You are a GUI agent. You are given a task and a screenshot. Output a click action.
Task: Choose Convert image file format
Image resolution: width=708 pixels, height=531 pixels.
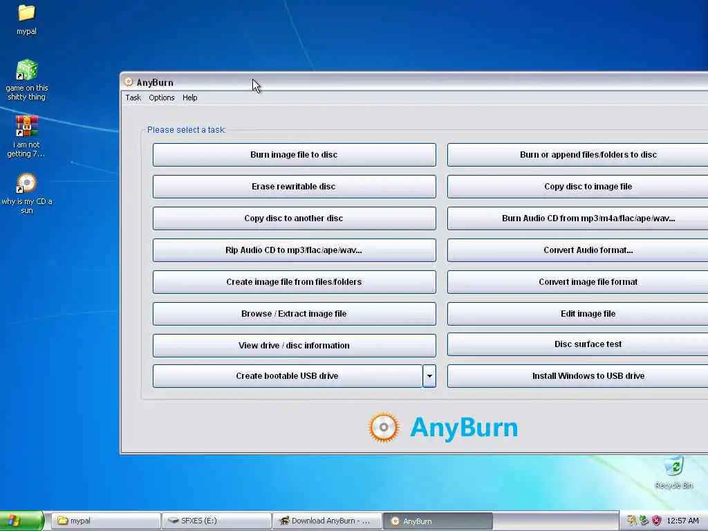coord(577,282)
